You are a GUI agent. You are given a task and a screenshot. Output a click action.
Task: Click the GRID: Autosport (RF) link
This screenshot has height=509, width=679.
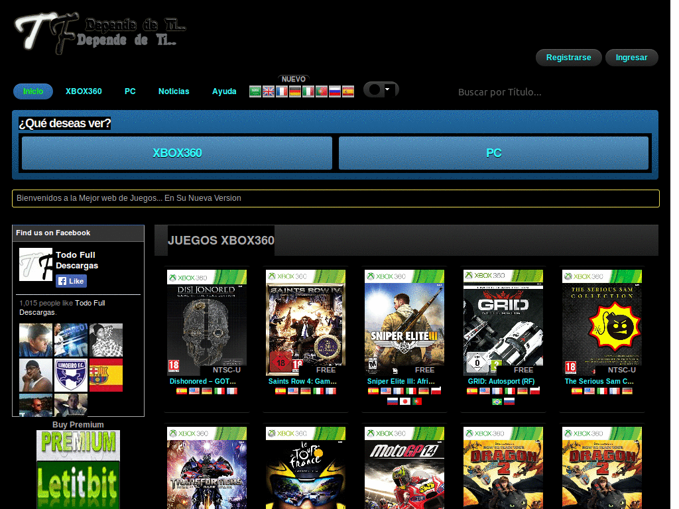(x=501, y=381)
